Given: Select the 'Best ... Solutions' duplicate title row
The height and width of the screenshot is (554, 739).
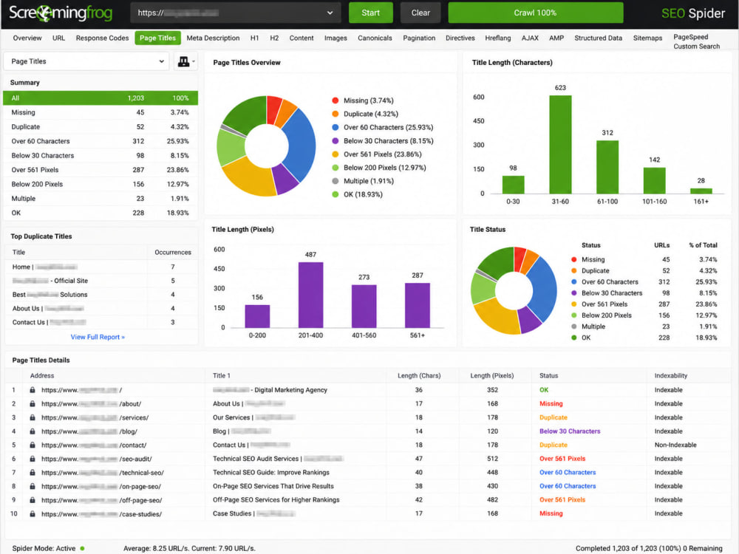Looking at the screenshot, I should (x=101, y=295).
